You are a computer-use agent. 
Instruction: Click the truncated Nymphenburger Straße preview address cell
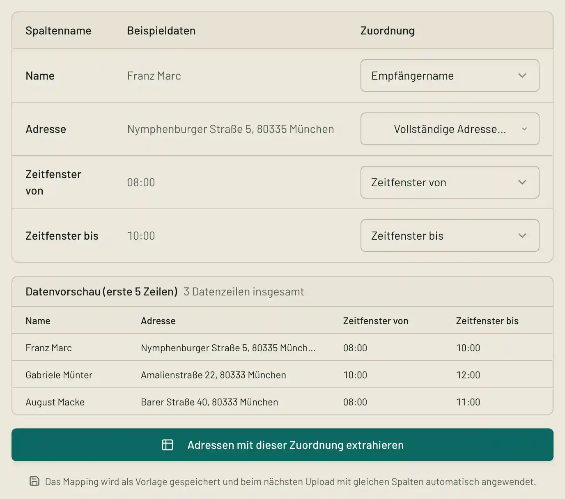[x=228, y=348]
